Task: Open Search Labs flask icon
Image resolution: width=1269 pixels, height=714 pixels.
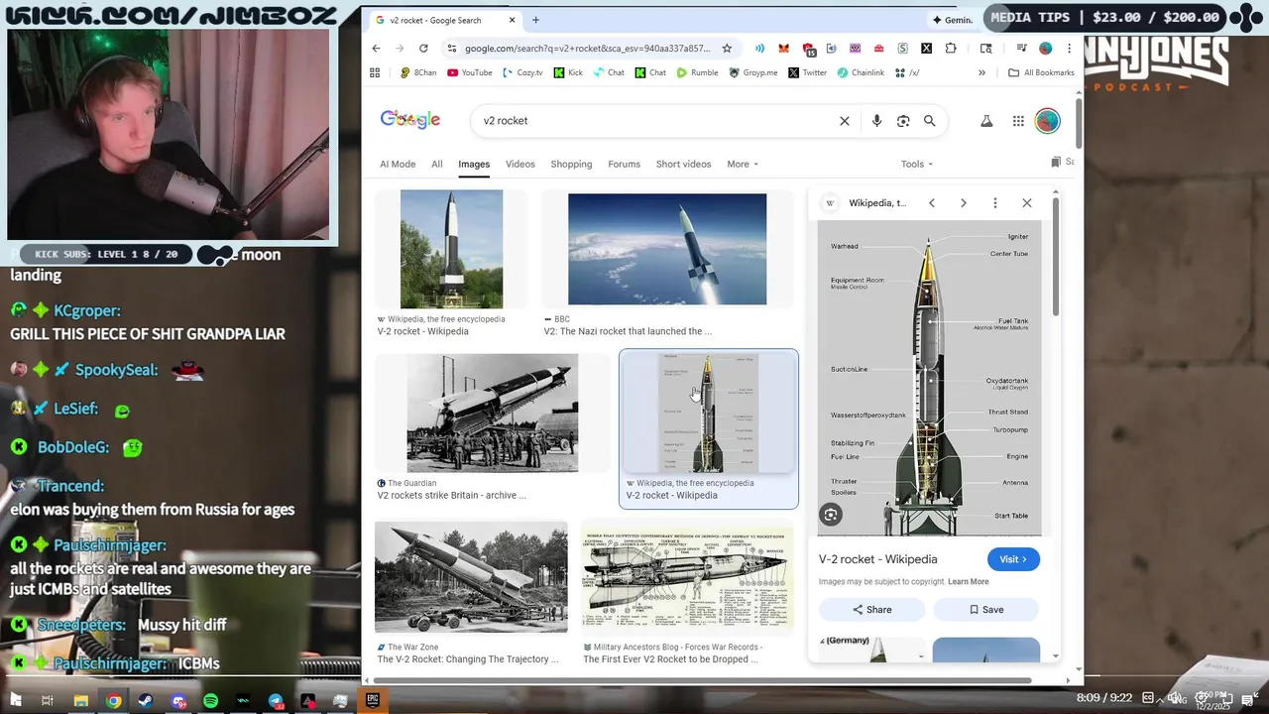Action: click(986, 121)
